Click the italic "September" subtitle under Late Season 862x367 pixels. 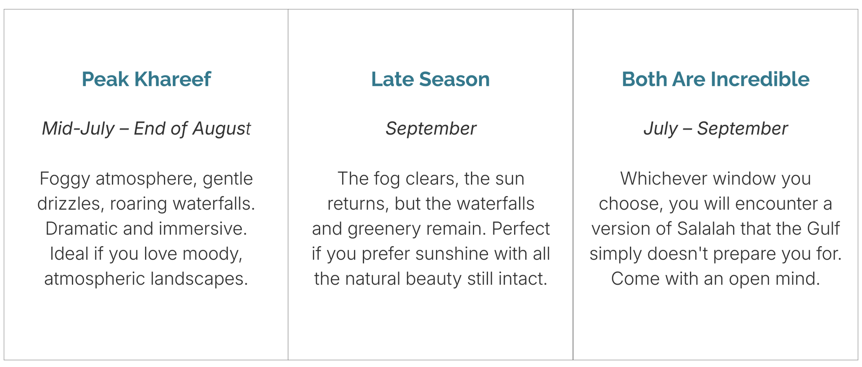pyautogui.click(x=431, y=129)
